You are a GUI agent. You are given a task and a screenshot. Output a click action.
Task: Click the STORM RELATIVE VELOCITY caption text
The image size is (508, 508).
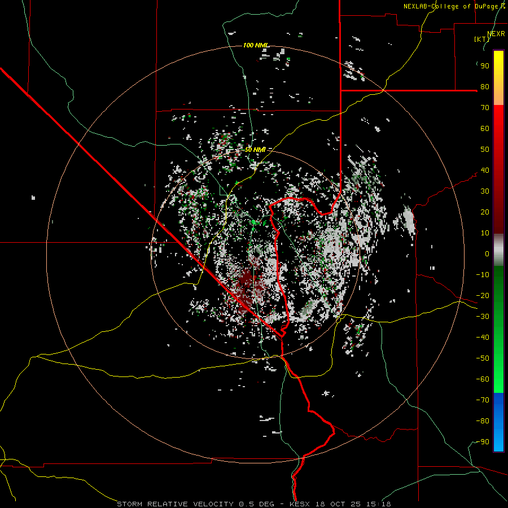click(x=175, y=504)
